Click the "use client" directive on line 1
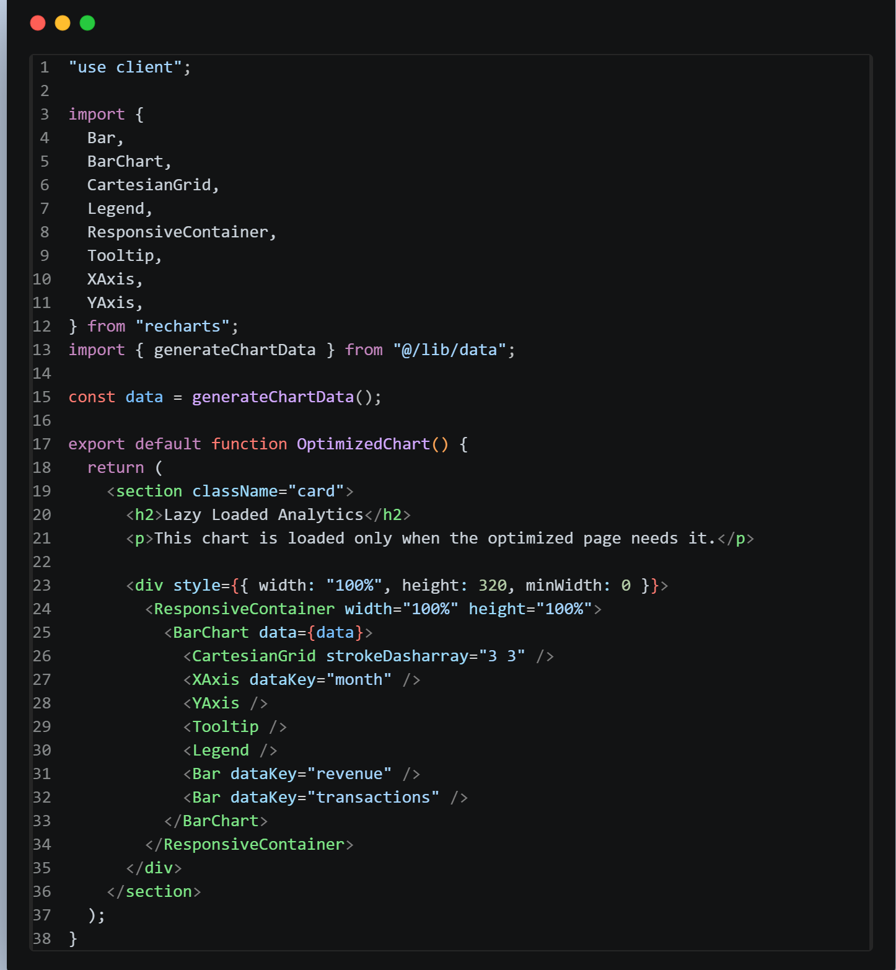 point(130,67)
